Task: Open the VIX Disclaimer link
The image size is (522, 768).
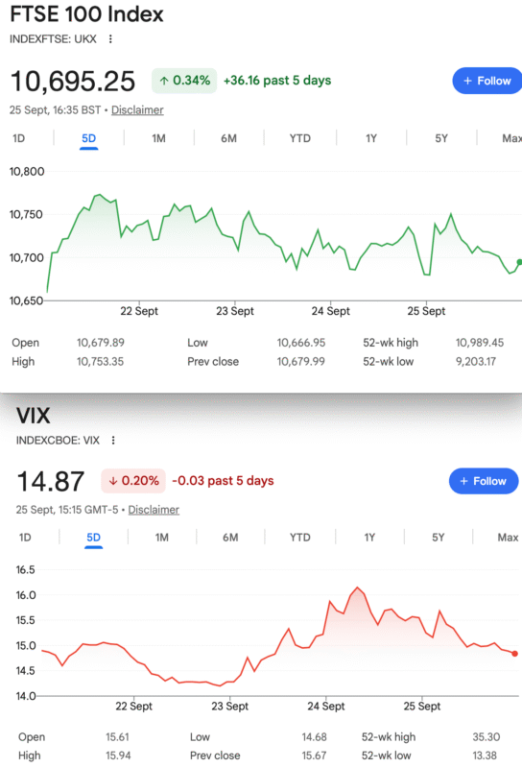Action: tap(154, 510)
